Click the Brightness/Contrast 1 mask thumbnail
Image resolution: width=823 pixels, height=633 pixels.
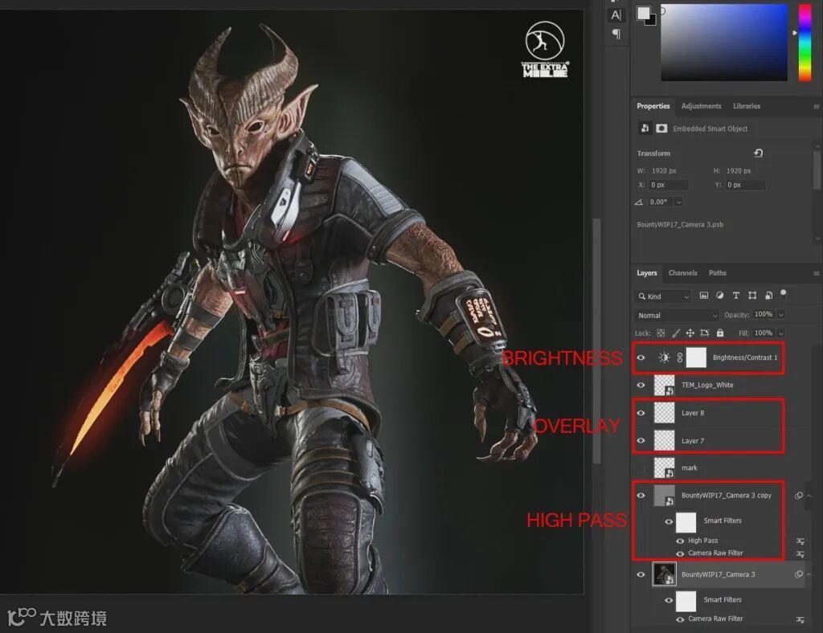click(x=696, y=357)
